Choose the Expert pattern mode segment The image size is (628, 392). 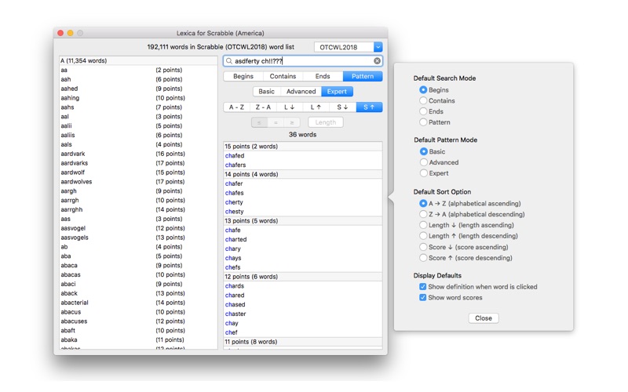pyautogui.click(x=337, y=92)
